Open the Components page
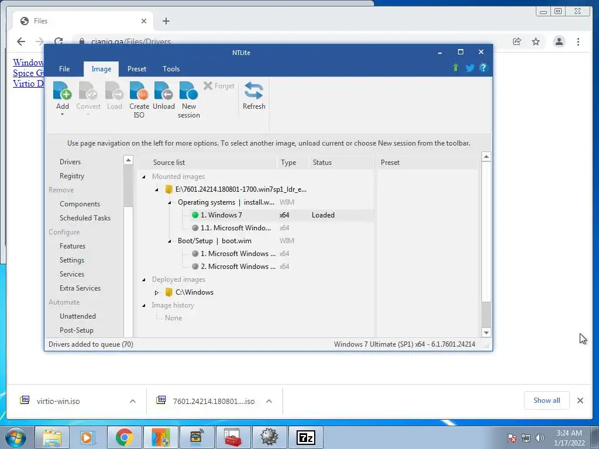The height and width of the screenshot is (449, 599). (80, 204)
